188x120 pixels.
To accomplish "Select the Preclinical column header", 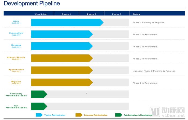I will [x=41, y=14].
